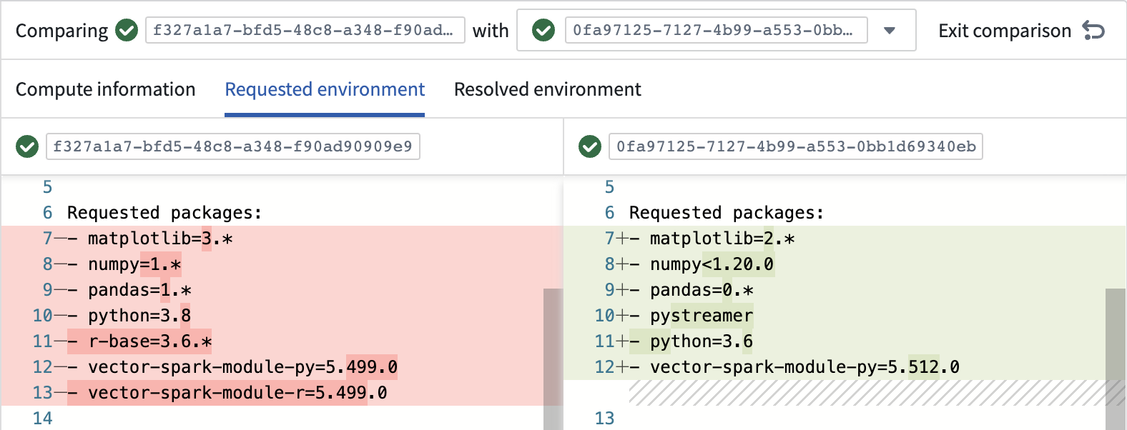Click truncated build ID f327a1a7 in top bar
Viewport: 1127px width, 430px height.
305,31
